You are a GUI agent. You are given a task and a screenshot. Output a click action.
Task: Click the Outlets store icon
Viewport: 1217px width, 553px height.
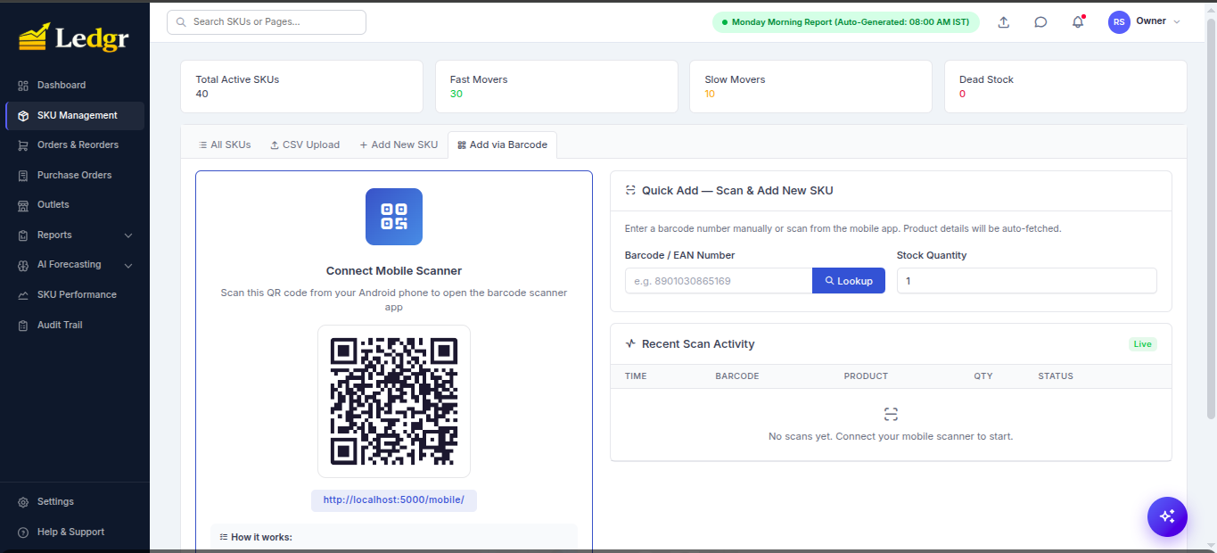(23, 205)
